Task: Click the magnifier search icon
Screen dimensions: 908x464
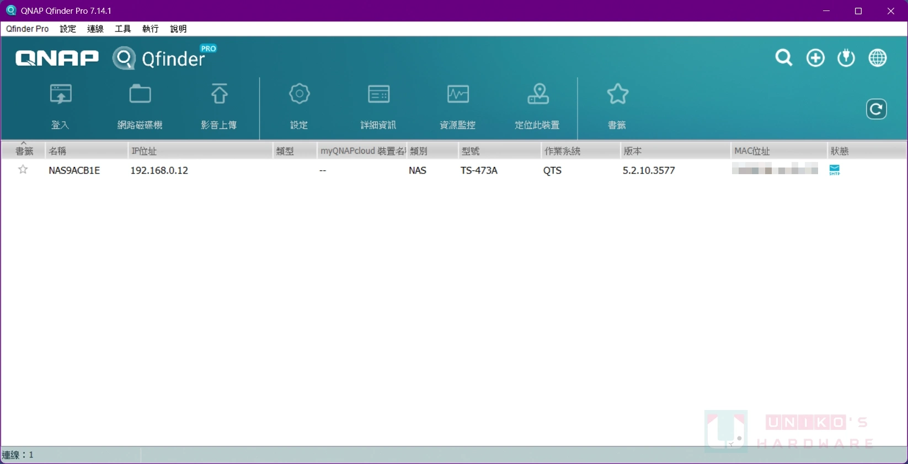Action: click(784, 58)
